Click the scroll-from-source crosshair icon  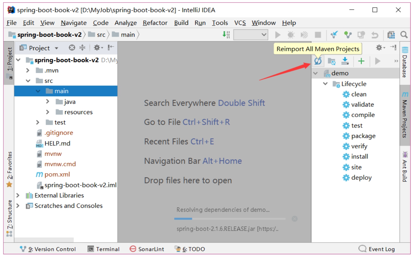(x=72, y=47)
